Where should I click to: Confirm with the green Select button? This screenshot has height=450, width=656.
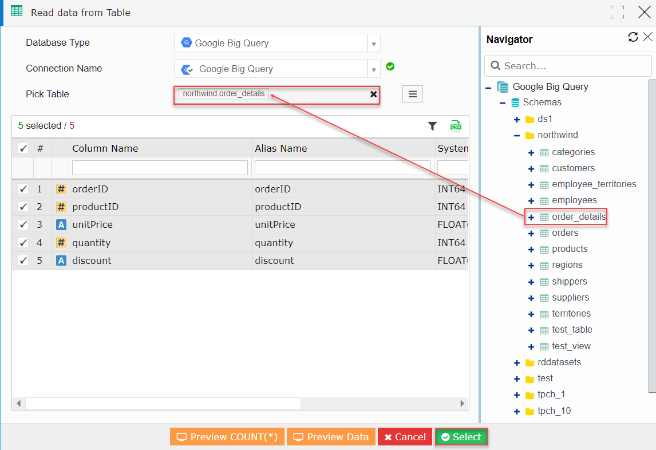coord(461,437)
